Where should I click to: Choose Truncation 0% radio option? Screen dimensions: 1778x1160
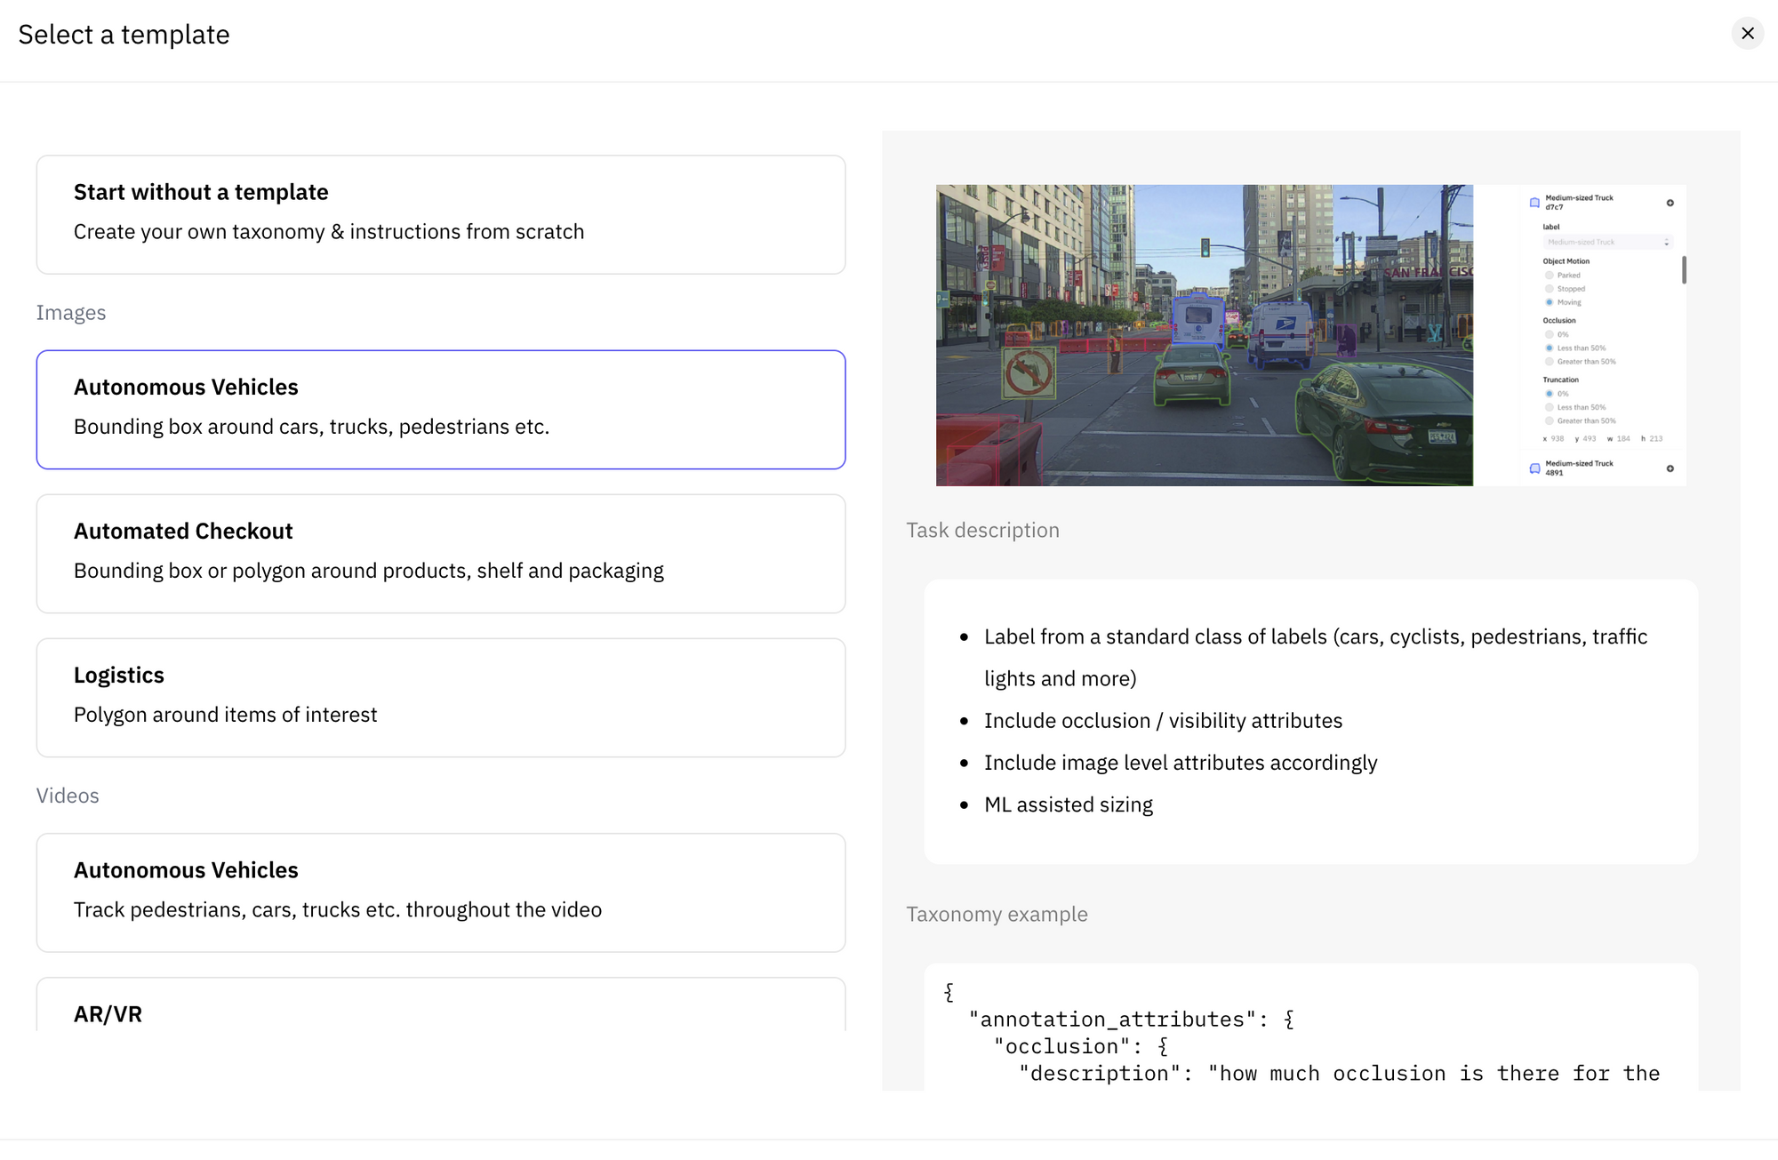pos(1550,394)
